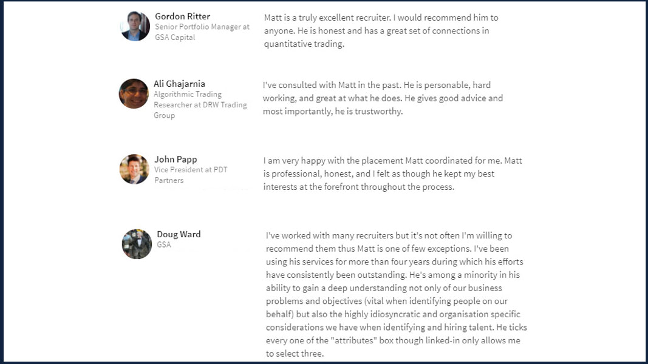Viewport: 648px width, 364px height.
Task: Click the Gordon Ritter name link
Action: click(x=182, y=16)
